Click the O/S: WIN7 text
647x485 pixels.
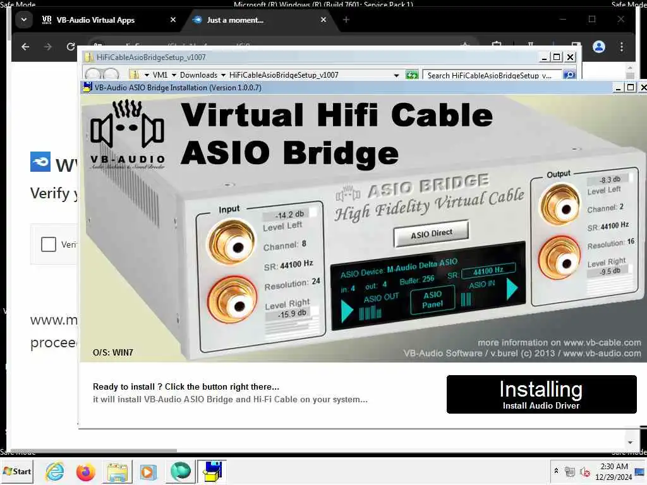[112, 352]
